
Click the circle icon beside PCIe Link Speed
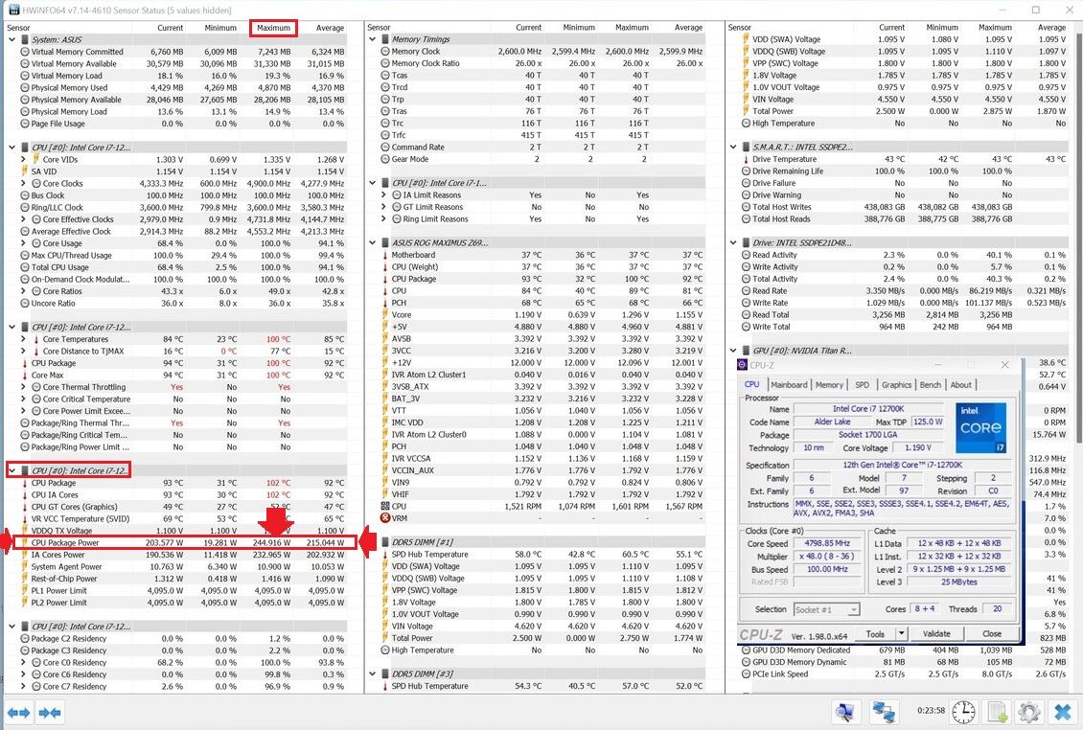(x=746, y=674)
